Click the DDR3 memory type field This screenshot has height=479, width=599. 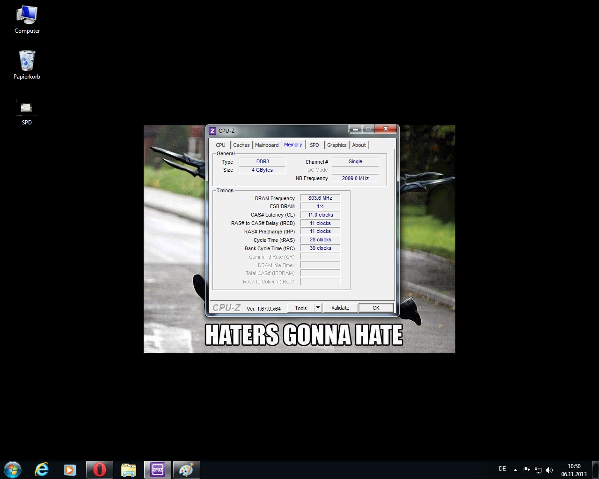(263, 161)
